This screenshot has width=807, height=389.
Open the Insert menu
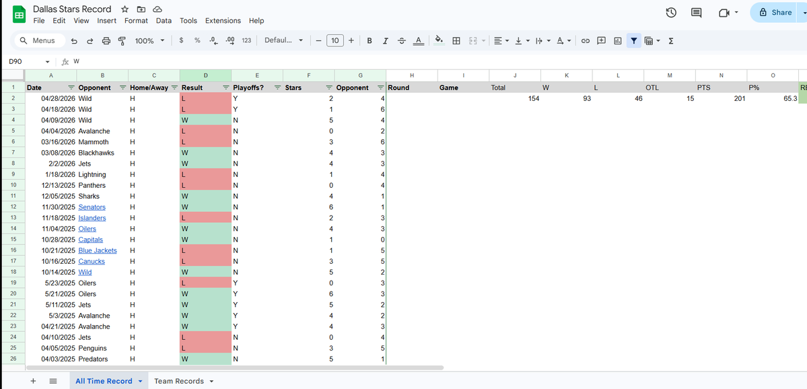pyautogui.click(x=106, y=21)
